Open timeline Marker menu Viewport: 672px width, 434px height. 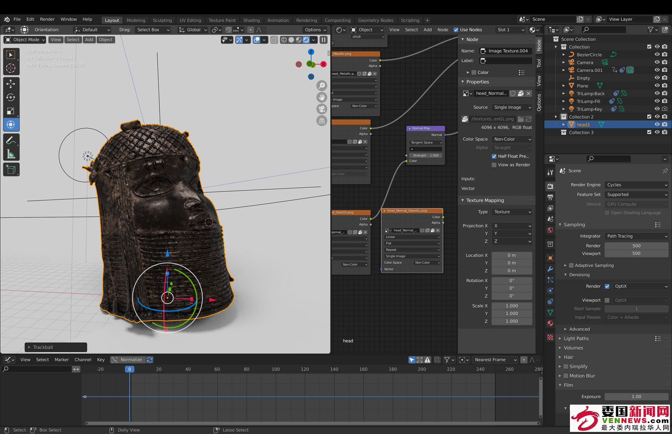click(x=62, y=360)
